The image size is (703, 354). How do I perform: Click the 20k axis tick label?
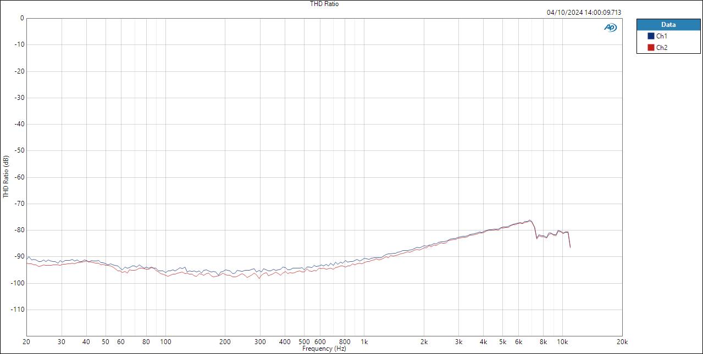(x=622, y=341)
